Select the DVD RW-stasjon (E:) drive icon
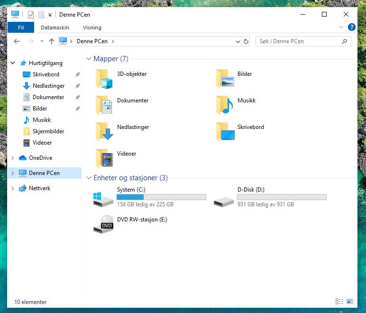Image resolution: width=366 pixels, height=313 pixels. [103, 224]
